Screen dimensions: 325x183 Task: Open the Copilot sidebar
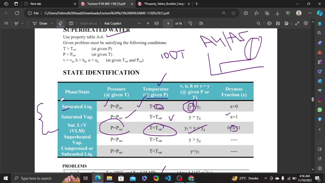(320, 13)
